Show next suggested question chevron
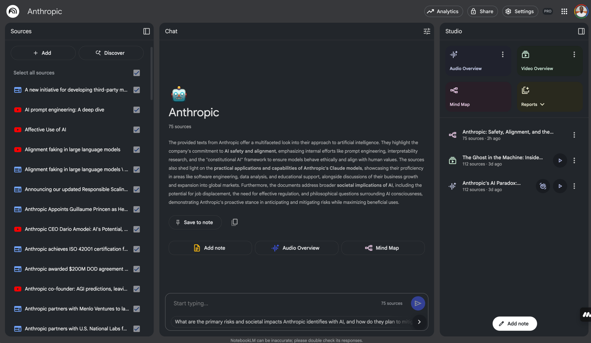 click(419, 322)
